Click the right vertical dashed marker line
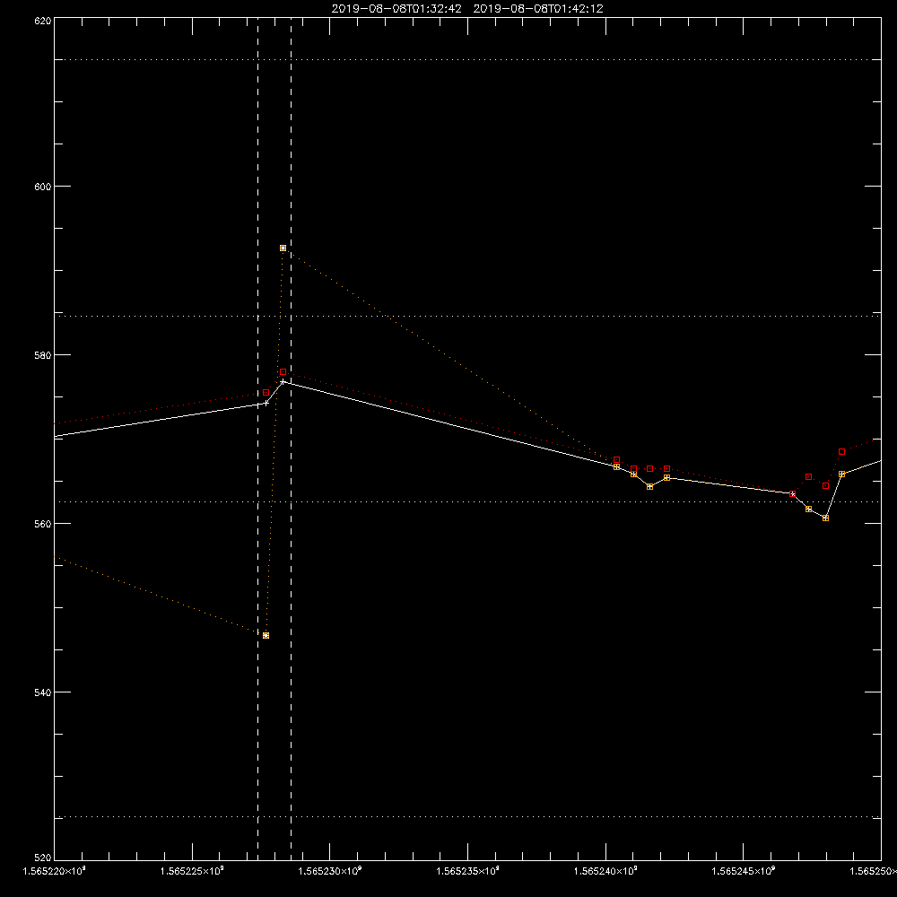Viewport: 897px width, 897px height. [292, 439]
